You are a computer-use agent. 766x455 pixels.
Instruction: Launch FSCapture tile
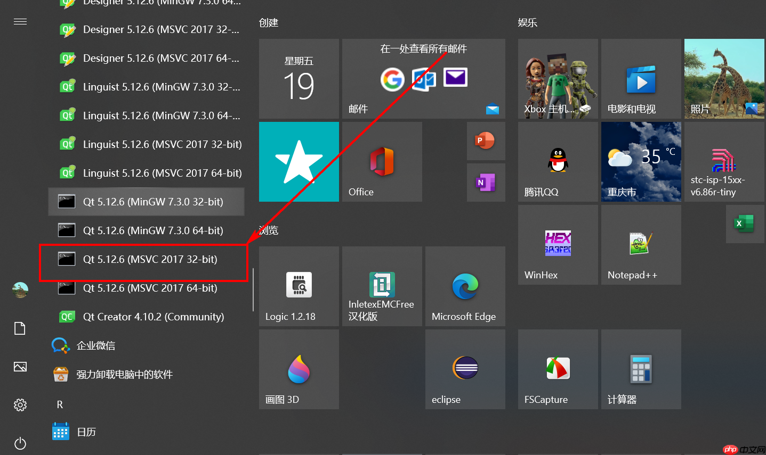pos(558,369)
